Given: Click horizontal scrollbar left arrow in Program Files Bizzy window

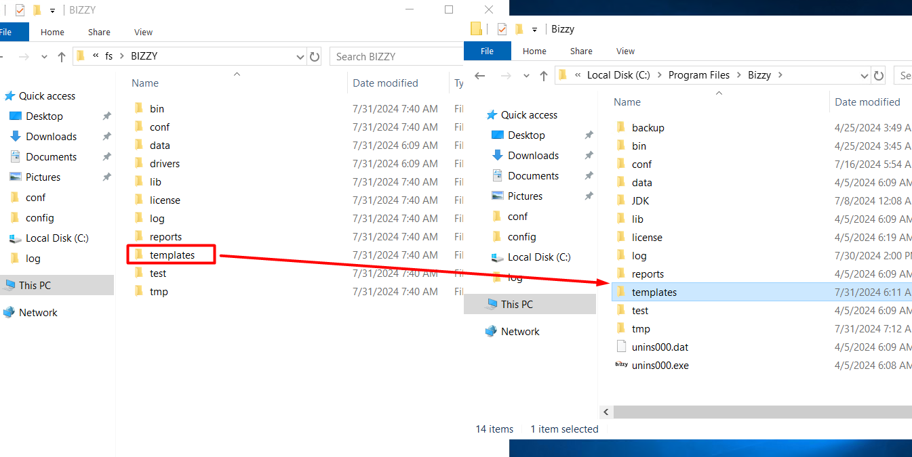Looking at the screenshot, I should pos(607,412).
